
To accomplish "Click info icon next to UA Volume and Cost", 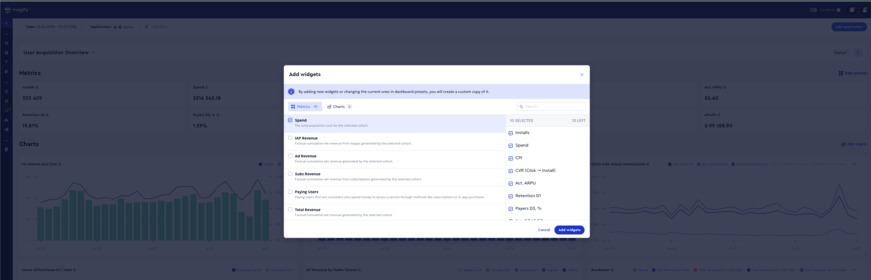I will point(60,164).
